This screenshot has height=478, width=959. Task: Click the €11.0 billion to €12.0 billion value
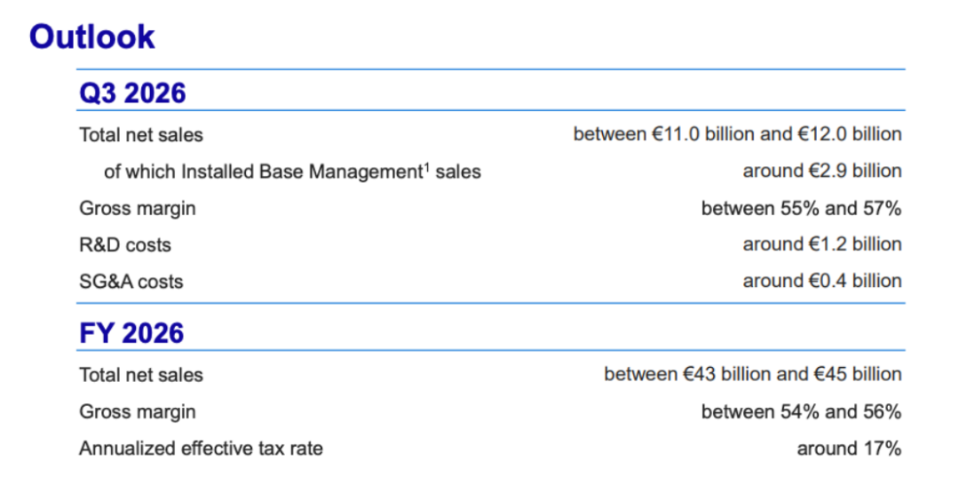[737, 134]
